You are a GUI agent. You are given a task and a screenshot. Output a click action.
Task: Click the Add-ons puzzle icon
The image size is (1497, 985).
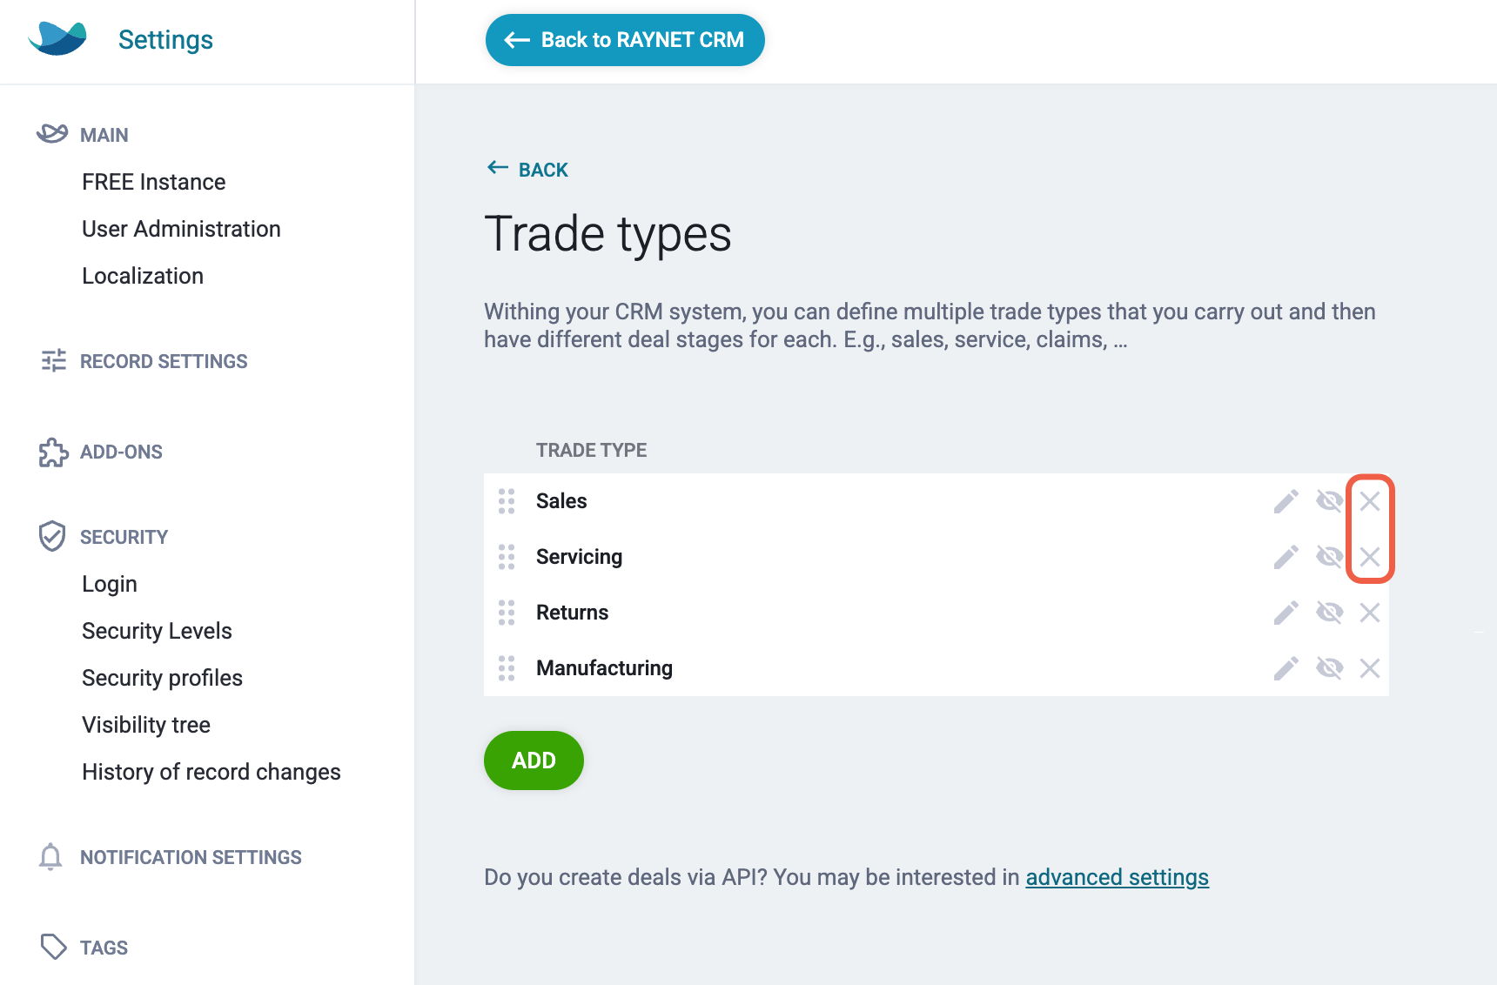(53, 452)
